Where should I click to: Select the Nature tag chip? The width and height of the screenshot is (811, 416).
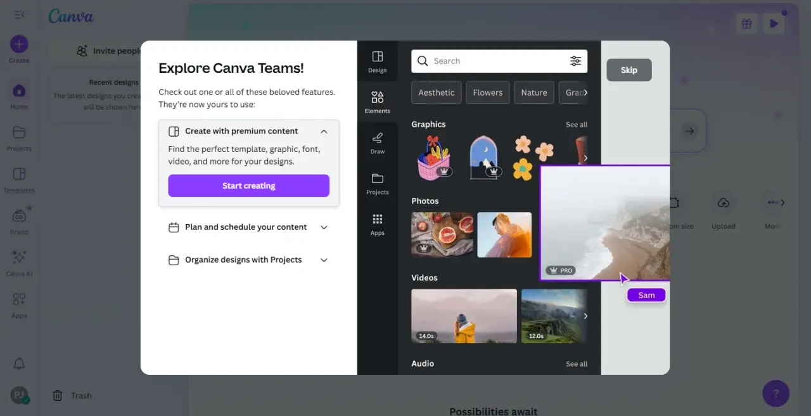534,92
